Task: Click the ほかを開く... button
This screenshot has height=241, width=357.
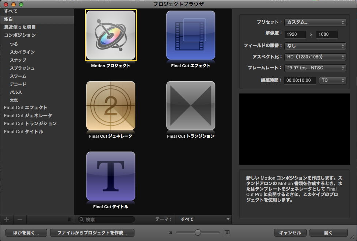Action: coord(26,233)
